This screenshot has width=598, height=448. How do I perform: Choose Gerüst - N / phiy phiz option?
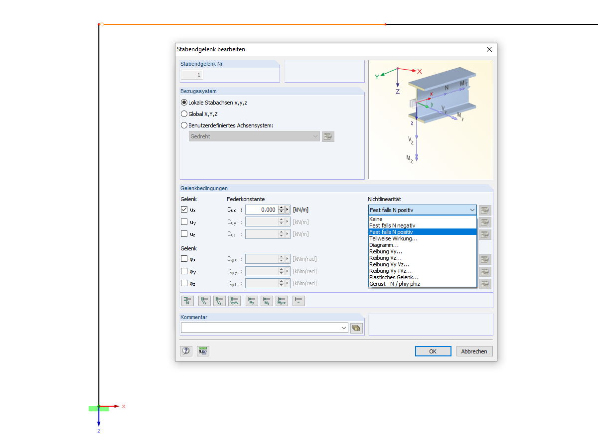click(x=423, y=284)
